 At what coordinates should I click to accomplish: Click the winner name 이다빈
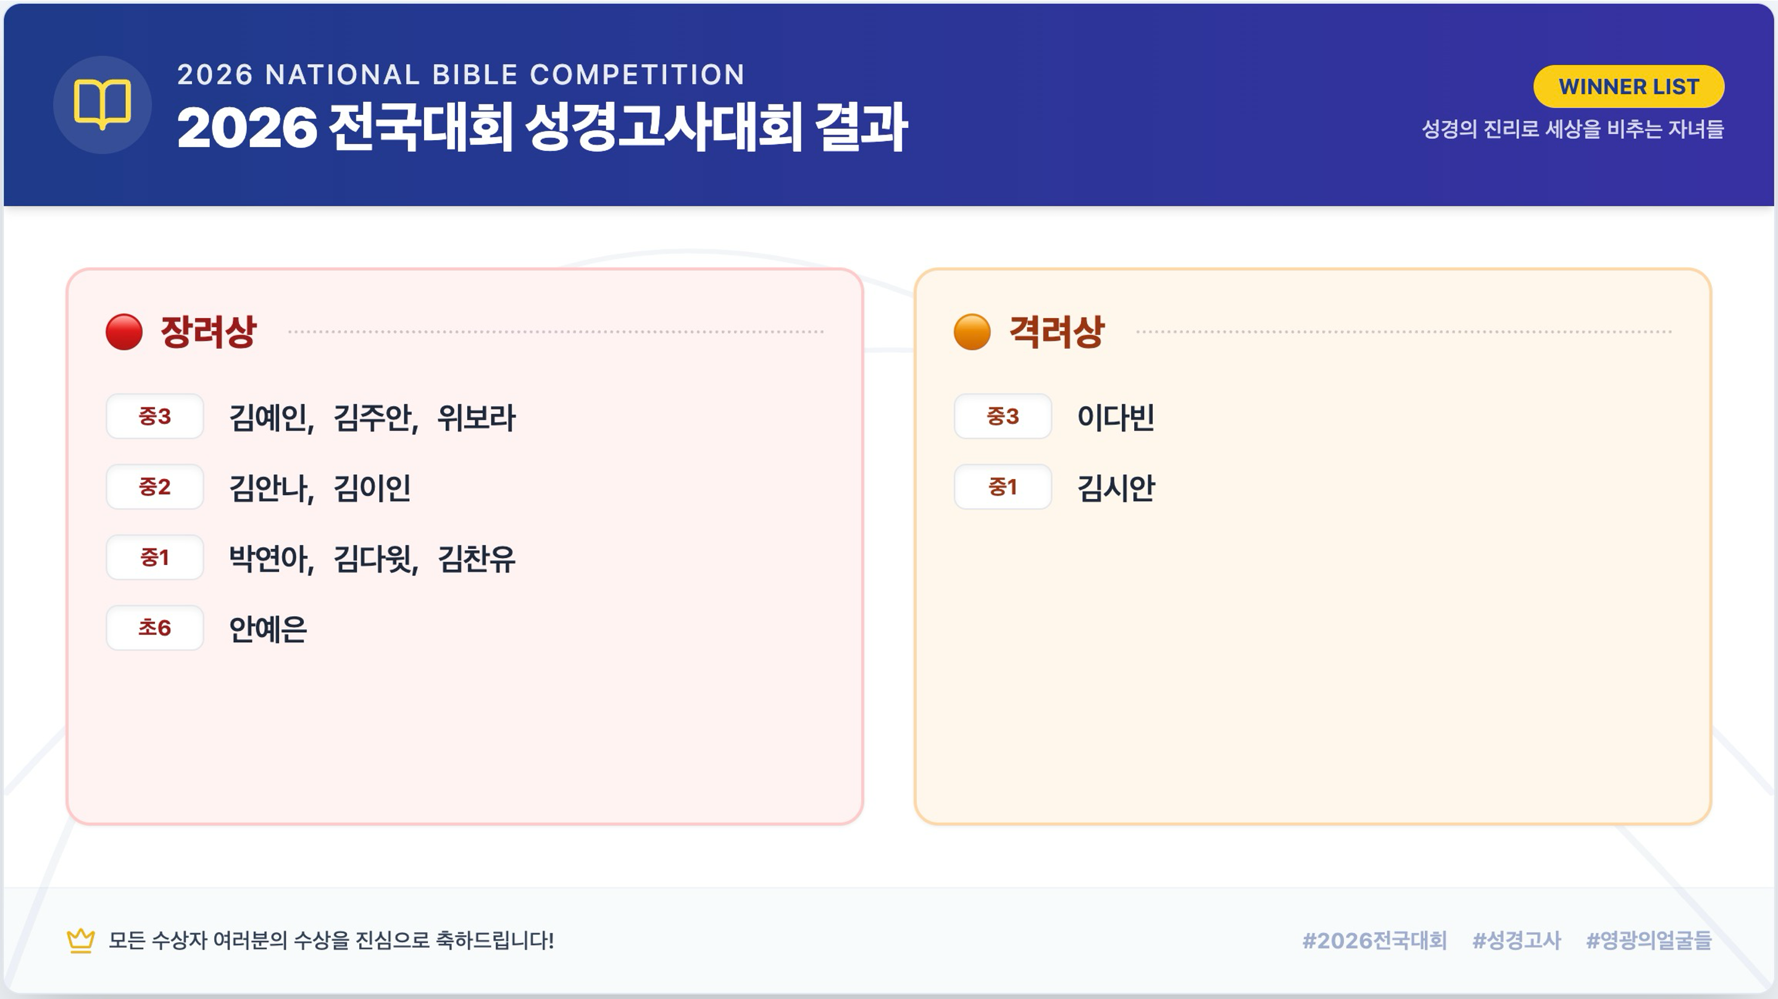[1116, 417]
